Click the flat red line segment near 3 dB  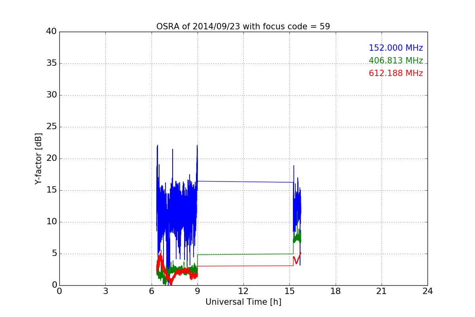245,266
